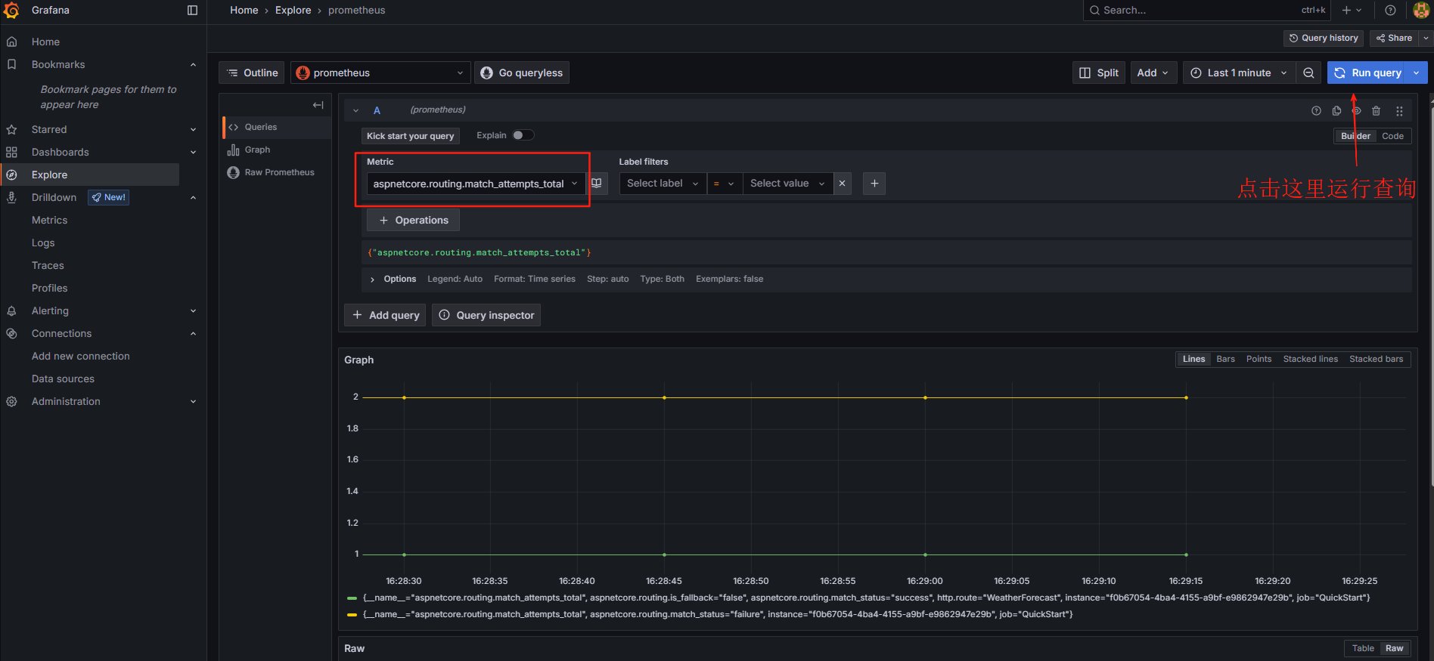Open Alerting in the sidebar
This screenshot has width=1434, height=661.
50,310
